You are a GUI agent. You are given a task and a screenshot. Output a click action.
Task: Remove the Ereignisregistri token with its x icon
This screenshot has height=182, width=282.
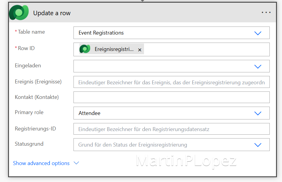point(140,50)
